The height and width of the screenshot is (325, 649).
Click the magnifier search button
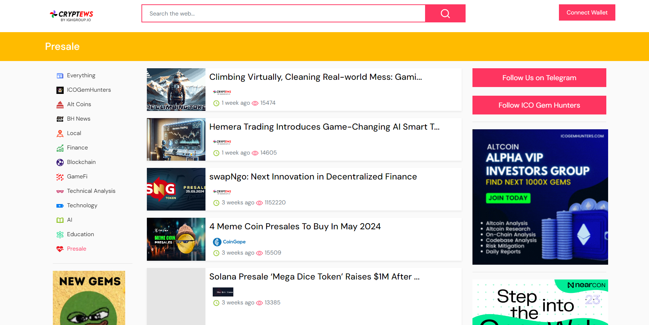[445, 13]
